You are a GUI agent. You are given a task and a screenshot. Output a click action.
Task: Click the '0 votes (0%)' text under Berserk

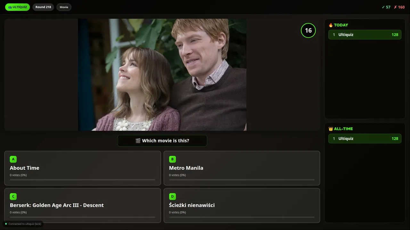pyautogui.click(x=18, y=212)
